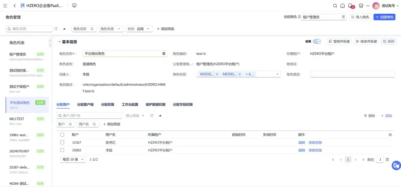Image resolution: width=401 pixels, height=187 pixels.
Task: Collapse role filter bar with triangle
Action: (x=64, y=29)
